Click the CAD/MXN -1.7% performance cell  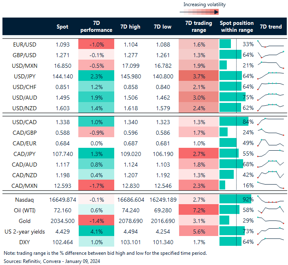[x=96, y=185]
